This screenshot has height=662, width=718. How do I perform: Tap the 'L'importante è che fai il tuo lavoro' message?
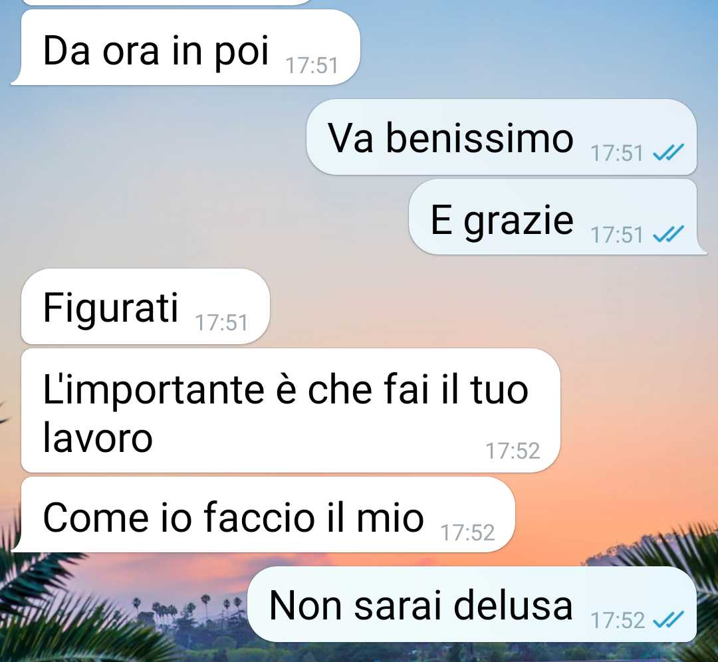pos(291,411)
